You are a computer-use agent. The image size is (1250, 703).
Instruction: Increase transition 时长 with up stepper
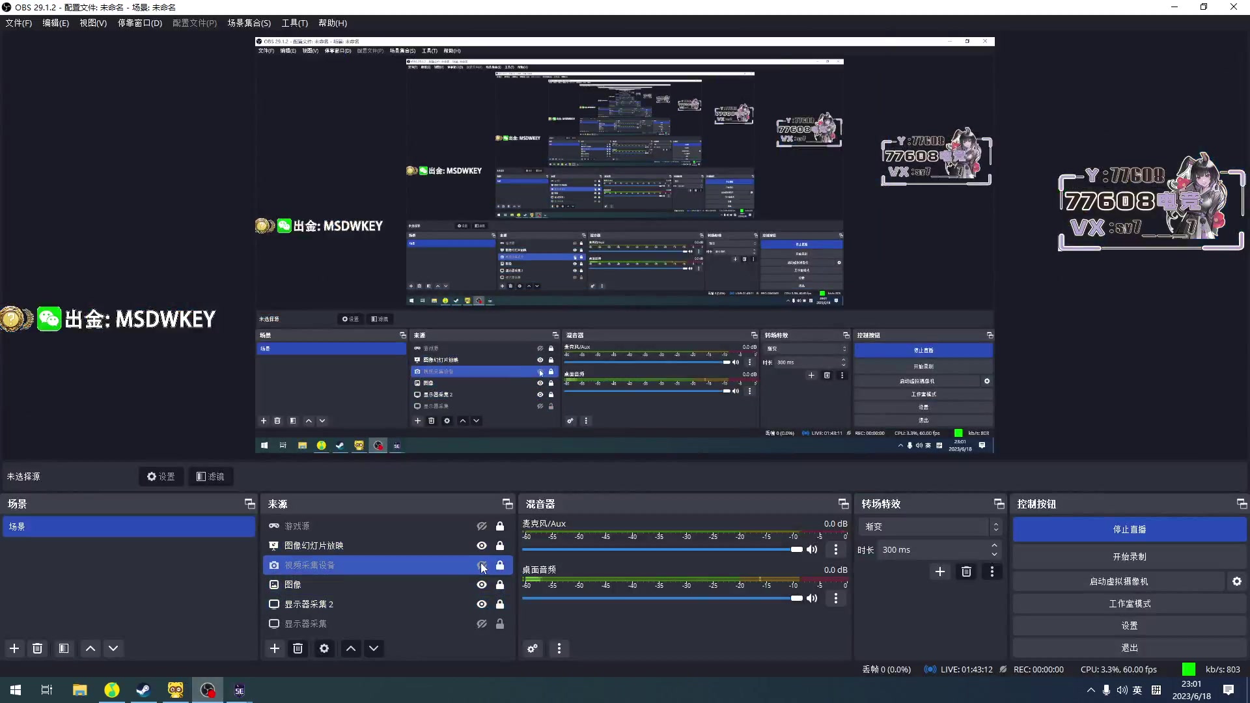[x=994, y=545]
